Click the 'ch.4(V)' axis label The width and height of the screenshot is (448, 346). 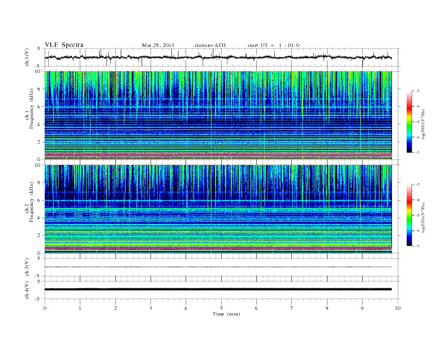(27, 290)
